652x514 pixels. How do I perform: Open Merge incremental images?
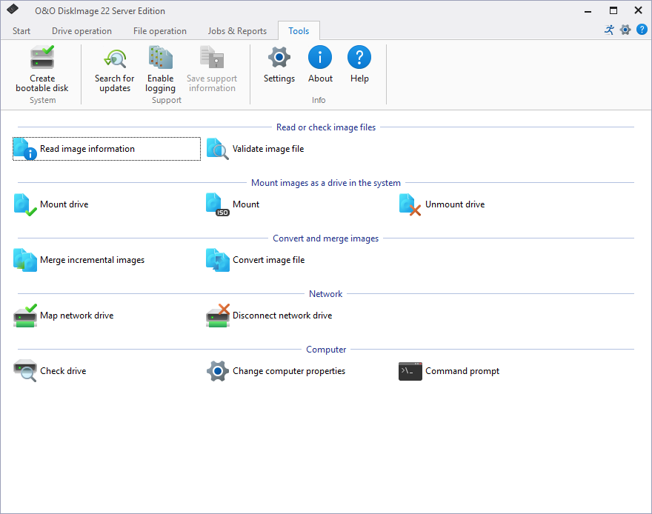pos(92,260)
